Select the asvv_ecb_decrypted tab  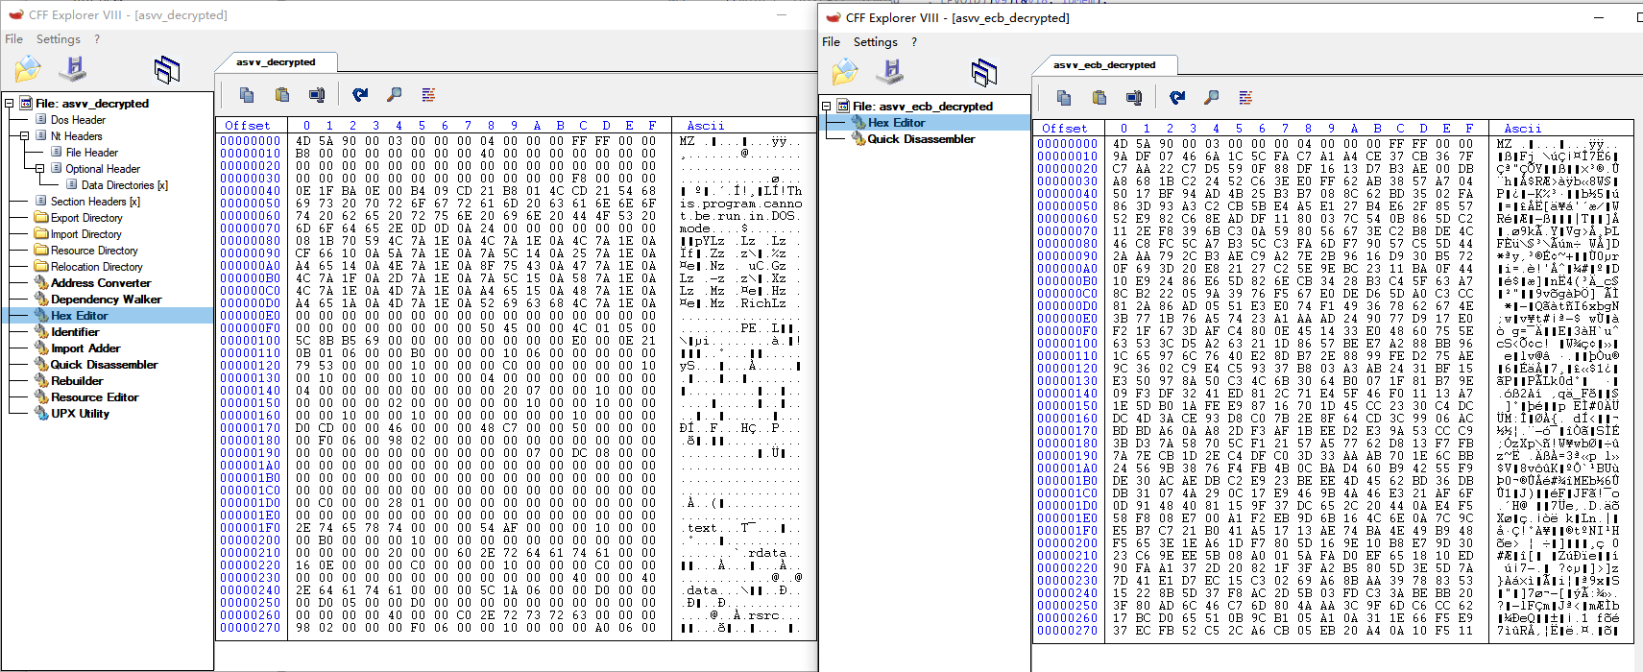click(x=1103, y=65)
